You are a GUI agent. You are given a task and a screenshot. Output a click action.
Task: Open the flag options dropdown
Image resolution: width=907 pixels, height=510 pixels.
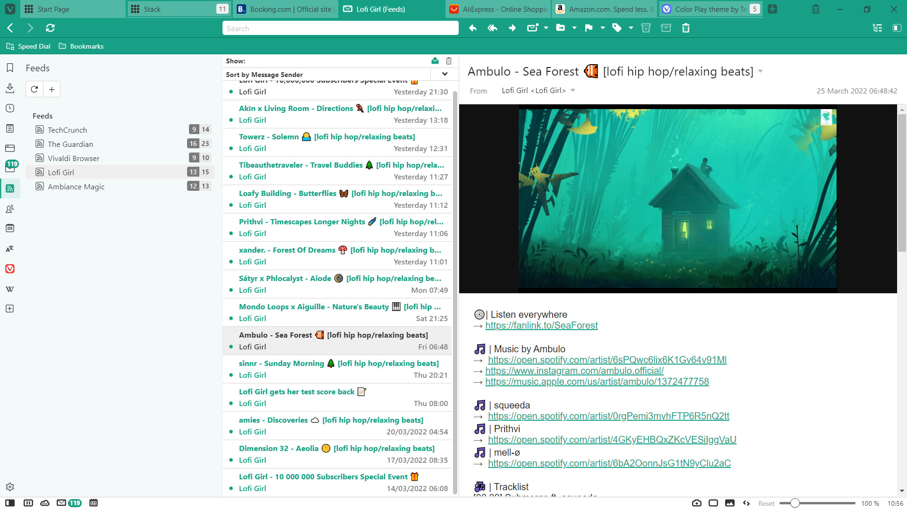(x=601, y=28)
